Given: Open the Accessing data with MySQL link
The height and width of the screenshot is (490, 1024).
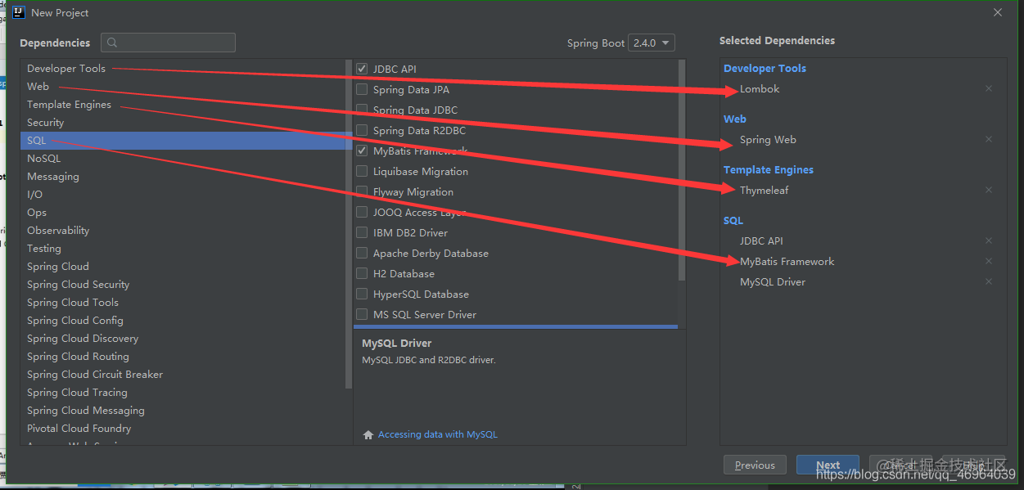Looking at the screenshot, I should tap(438, 434).
